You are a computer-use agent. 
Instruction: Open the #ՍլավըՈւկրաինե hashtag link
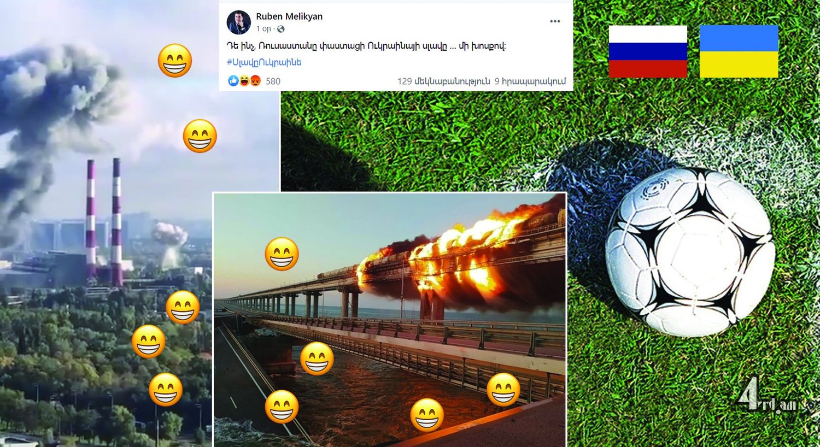(264, 62)
